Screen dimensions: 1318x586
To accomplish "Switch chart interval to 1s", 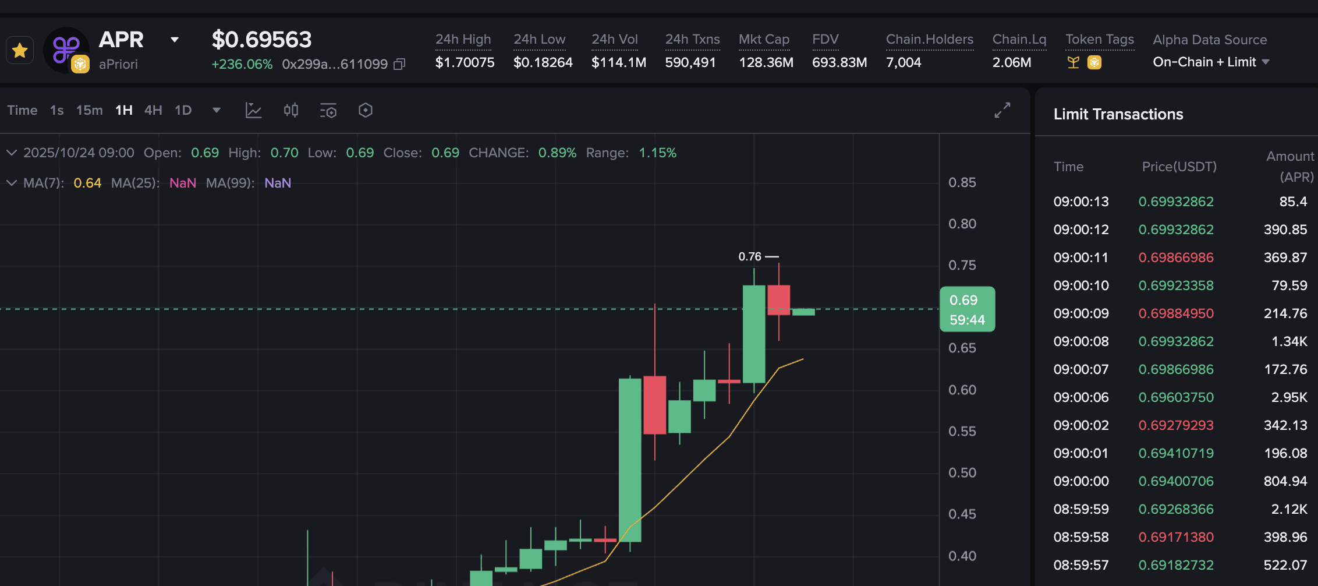I will tap(57, 110).
